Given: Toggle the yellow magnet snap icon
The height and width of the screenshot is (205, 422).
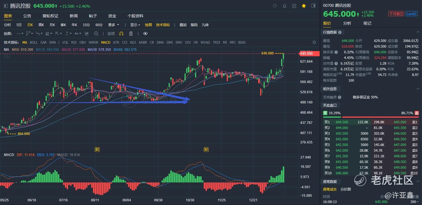Looking at the screenshot, I should (x=121, y=33).
